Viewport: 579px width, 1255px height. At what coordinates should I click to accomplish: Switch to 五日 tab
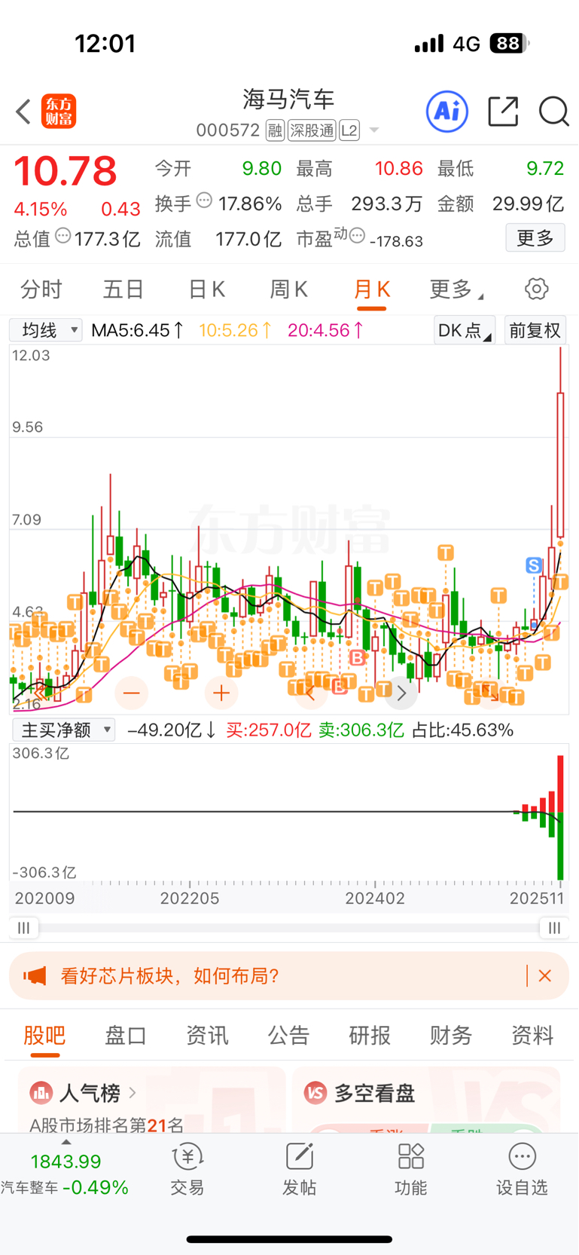(x=123, y=289)
